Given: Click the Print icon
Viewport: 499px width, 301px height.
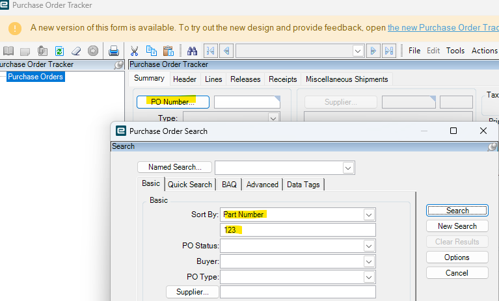Looking at the screenshot, I should (x=114, y=51).
